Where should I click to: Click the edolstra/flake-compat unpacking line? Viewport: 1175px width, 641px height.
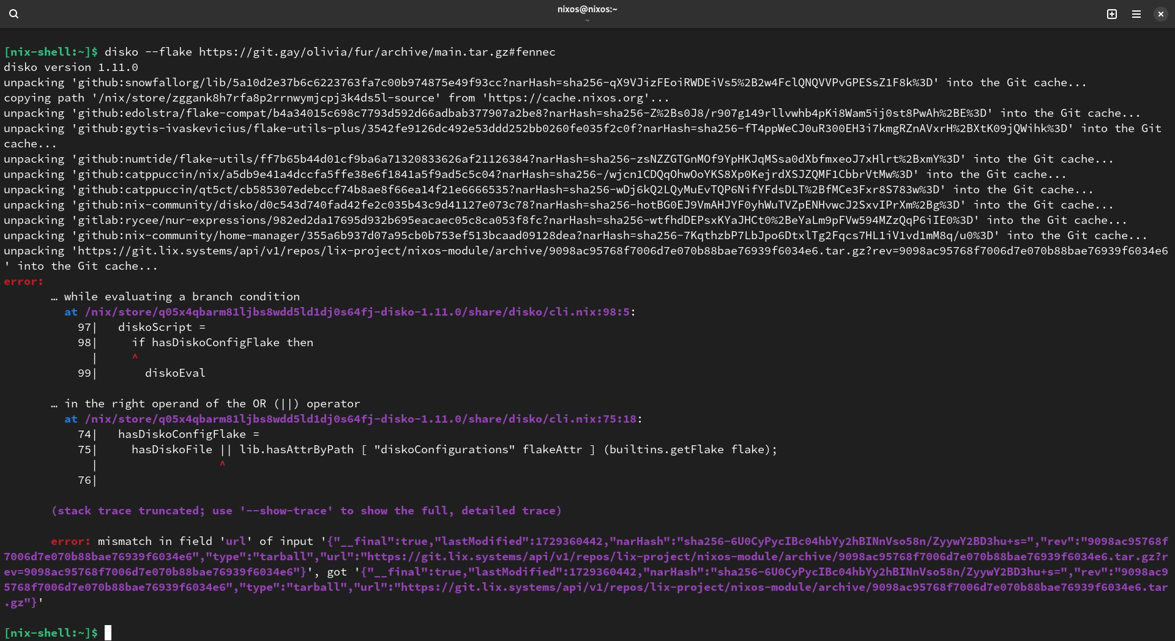(572, 113)
